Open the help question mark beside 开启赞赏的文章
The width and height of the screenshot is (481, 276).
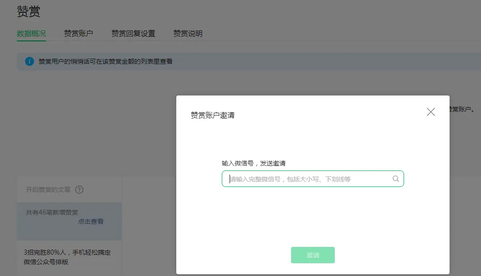click(x=80, y=190)
